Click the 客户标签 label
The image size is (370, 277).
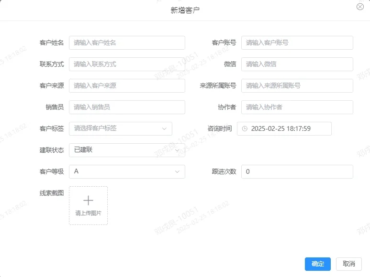[52, 128]
